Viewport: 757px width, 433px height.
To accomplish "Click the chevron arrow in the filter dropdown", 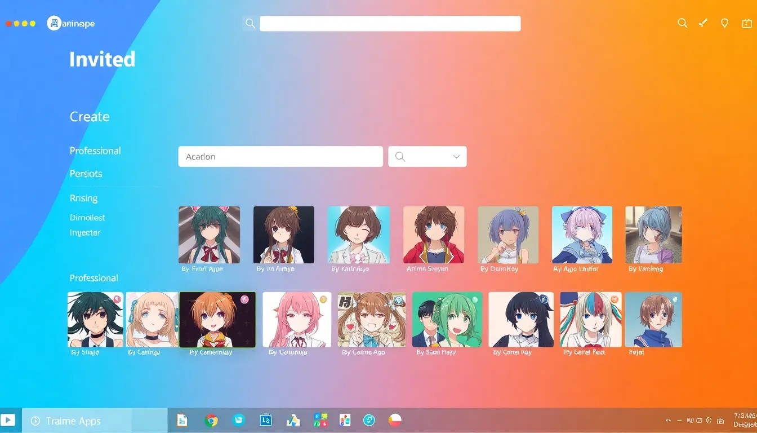I will click(x=456, y=157).
